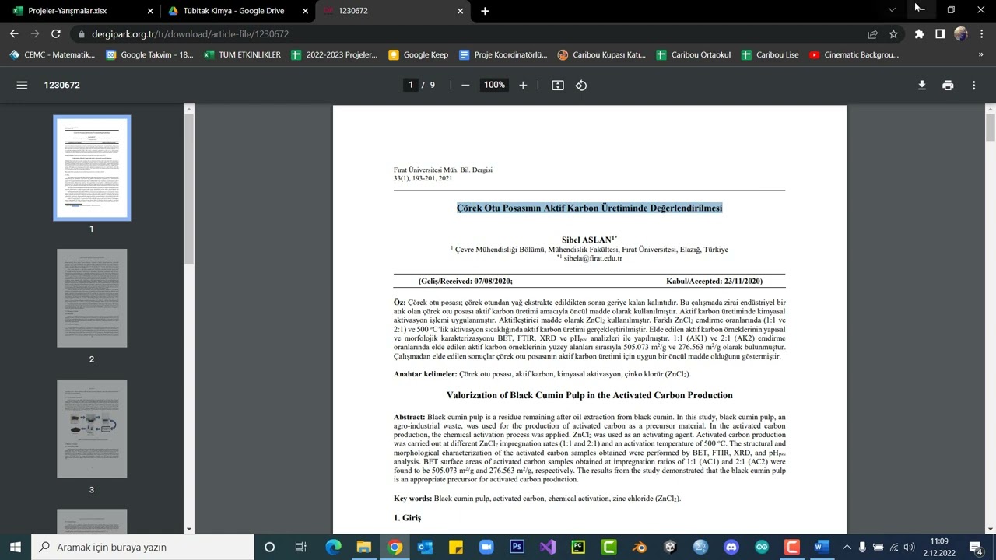
Task: Show more bookmarks with the chevron
Action: click(x=980, y=55)
